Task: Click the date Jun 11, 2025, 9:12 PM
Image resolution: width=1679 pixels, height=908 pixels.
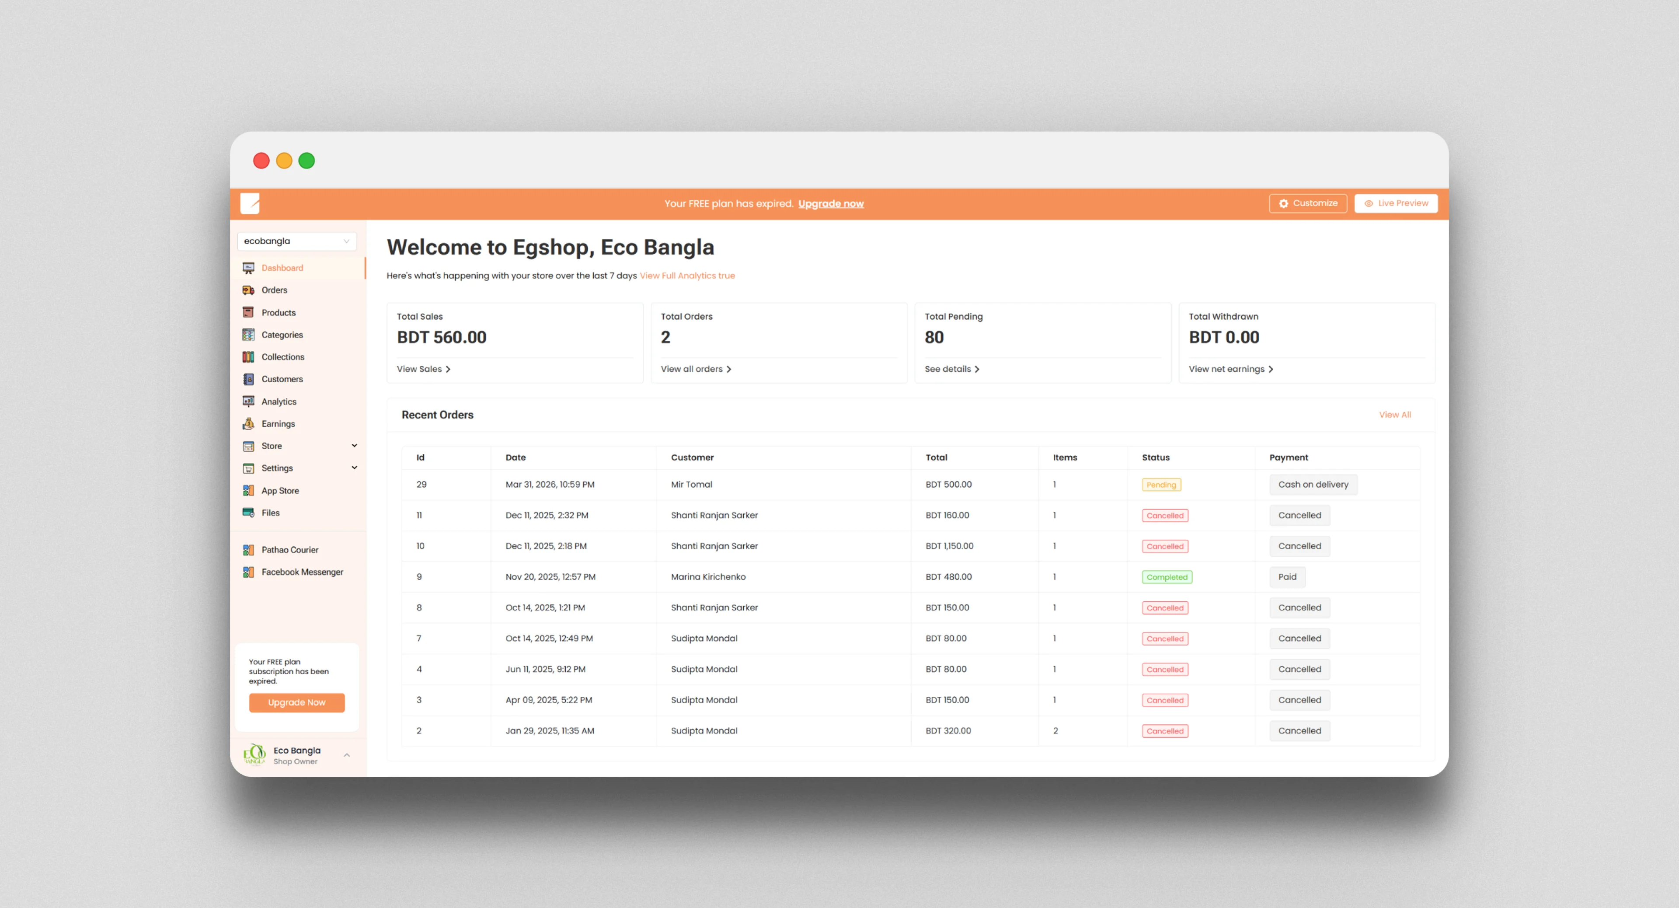Action: point(546,670)
